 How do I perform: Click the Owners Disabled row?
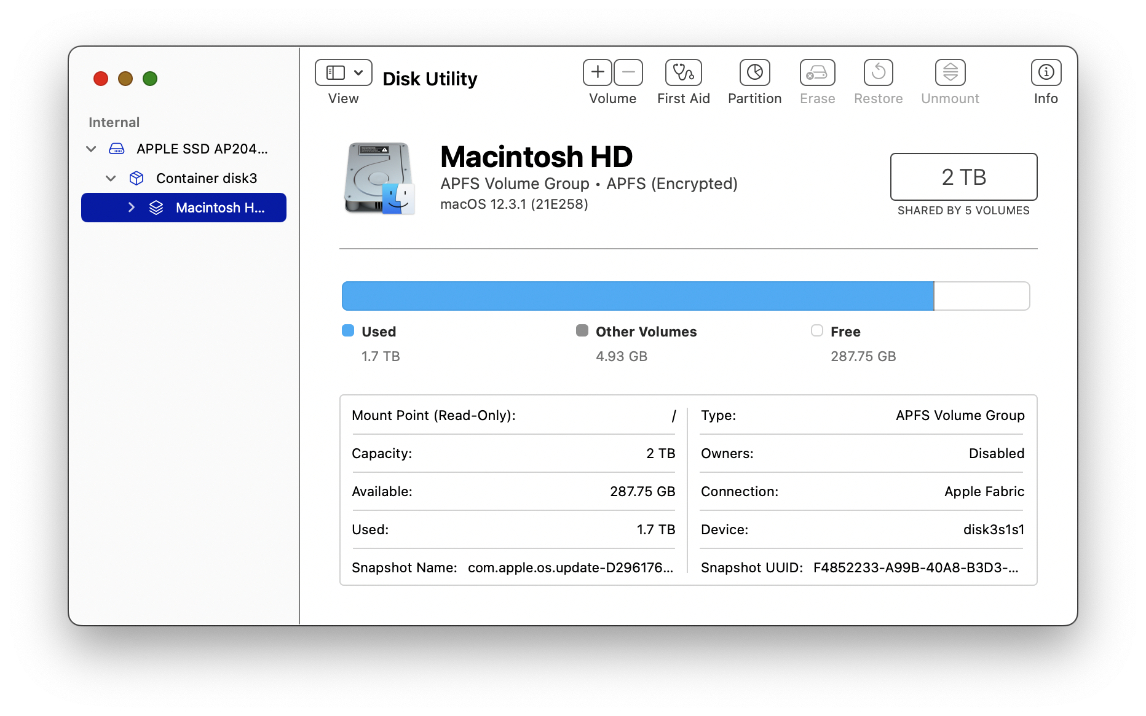(x=862, y=454)
